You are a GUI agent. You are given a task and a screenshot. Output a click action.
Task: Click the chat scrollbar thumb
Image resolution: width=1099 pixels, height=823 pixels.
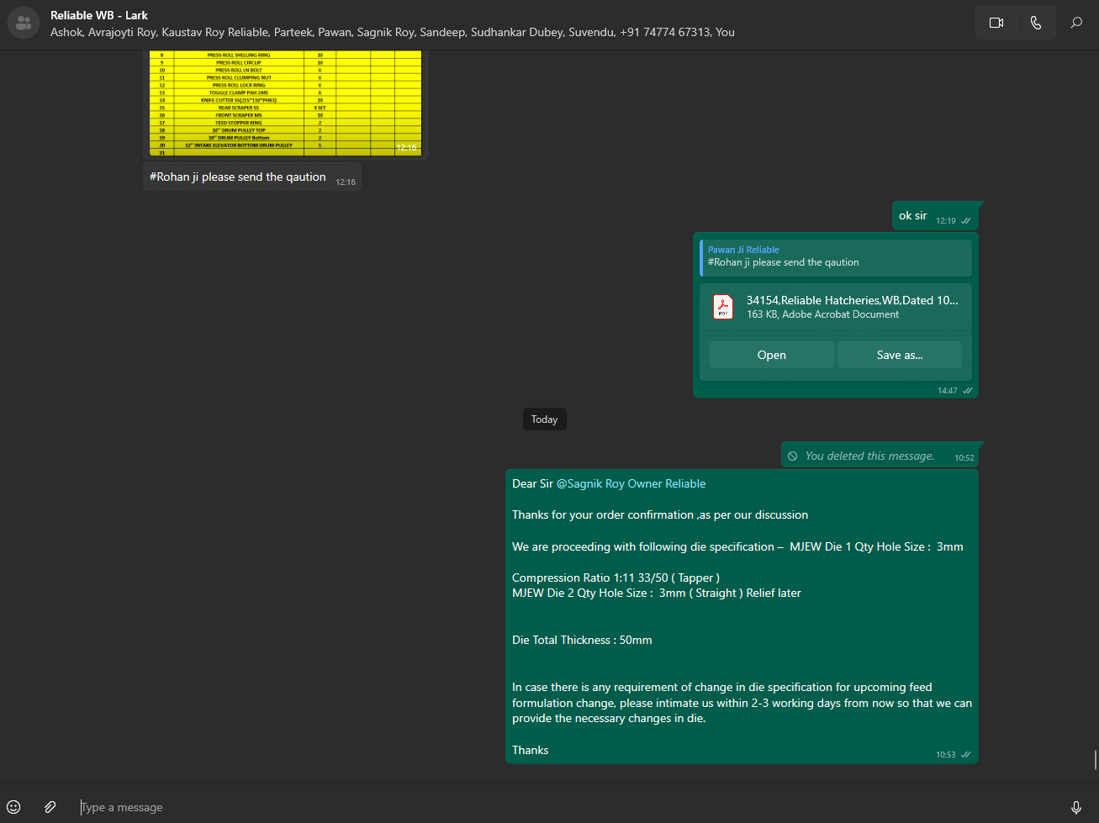pyautogui.click(x=1095, y=759)
